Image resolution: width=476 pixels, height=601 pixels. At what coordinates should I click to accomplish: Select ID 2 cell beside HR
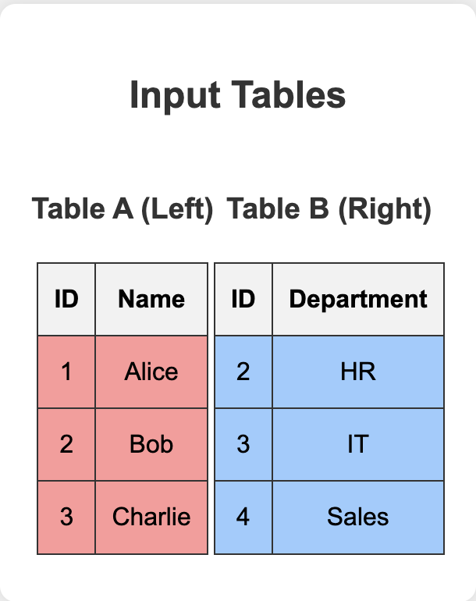click(x=243, y=372)
